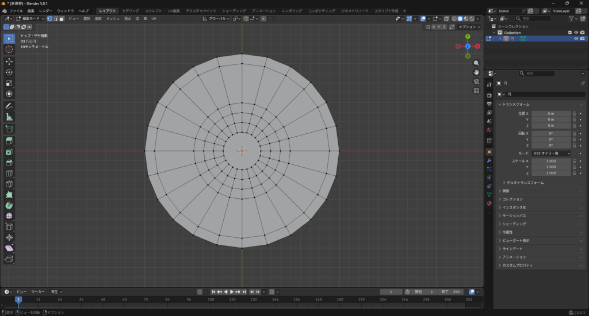Select the Rotate tool in the toolbar

pyautogui.click(x=9, y=72)
